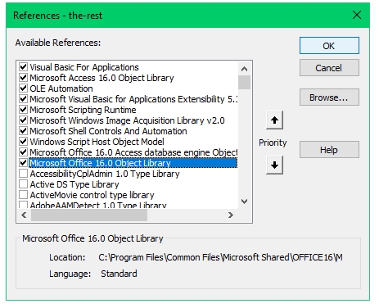Click OK to confirm references
The height and width of the screenshot is (308, 379).
[x=329, y=46]
